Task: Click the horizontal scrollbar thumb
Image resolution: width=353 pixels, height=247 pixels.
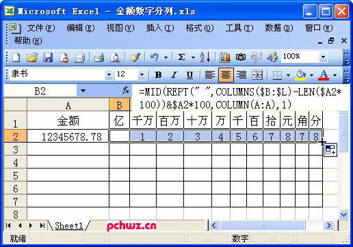Action: coord(263,226)
